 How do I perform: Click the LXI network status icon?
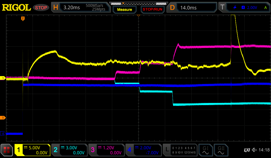pos(247,150)
